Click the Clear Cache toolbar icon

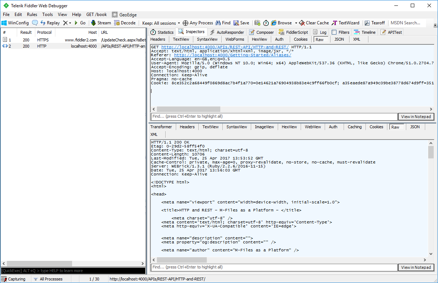313,23
